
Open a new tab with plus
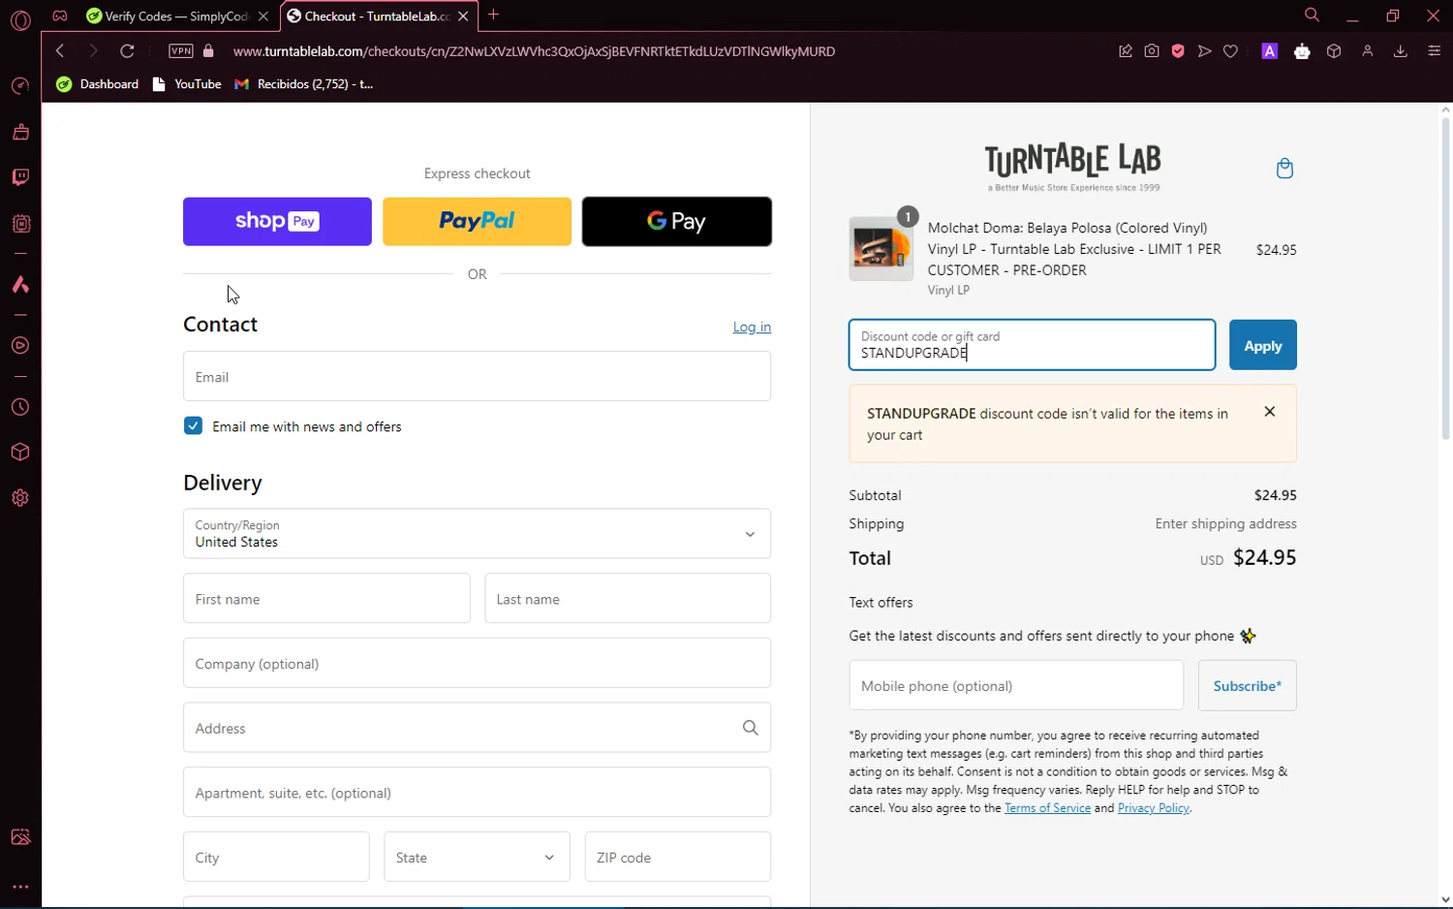(x=494, y=15)
